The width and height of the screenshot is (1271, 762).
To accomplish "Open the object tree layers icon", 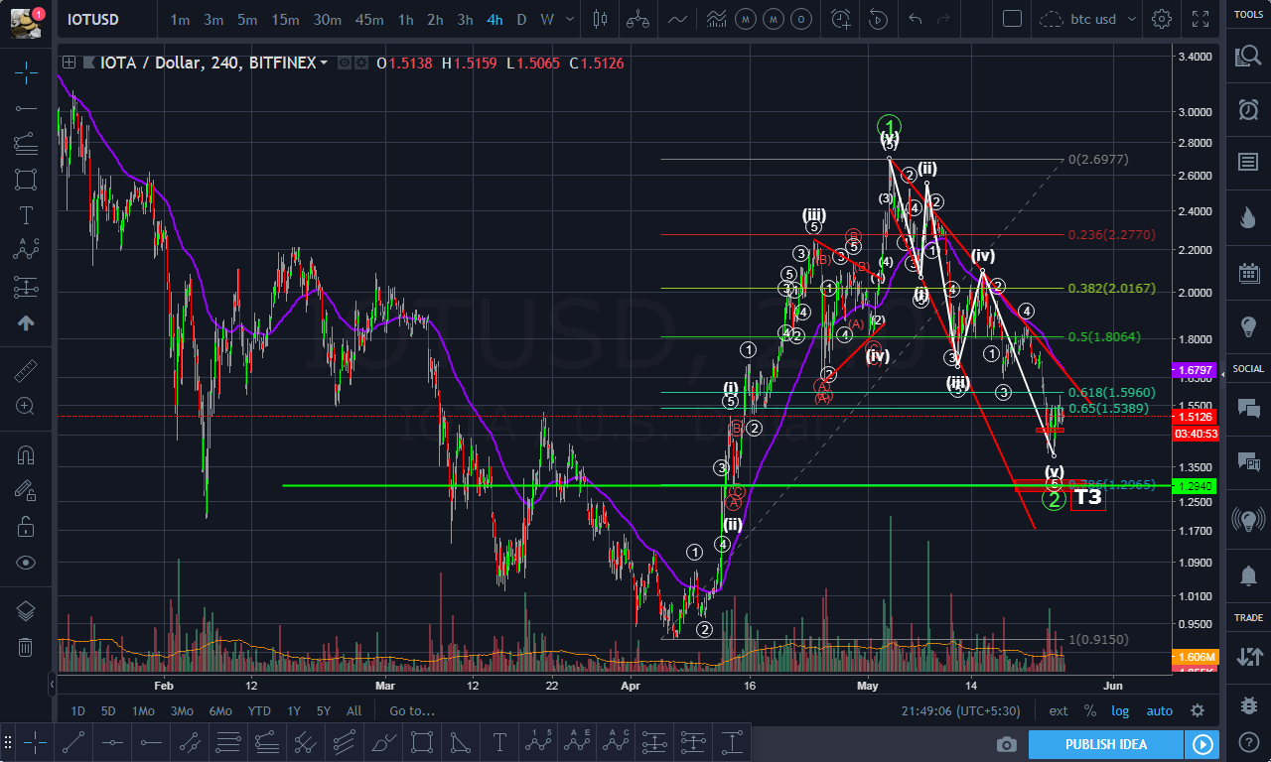I will tap(26, 610).
